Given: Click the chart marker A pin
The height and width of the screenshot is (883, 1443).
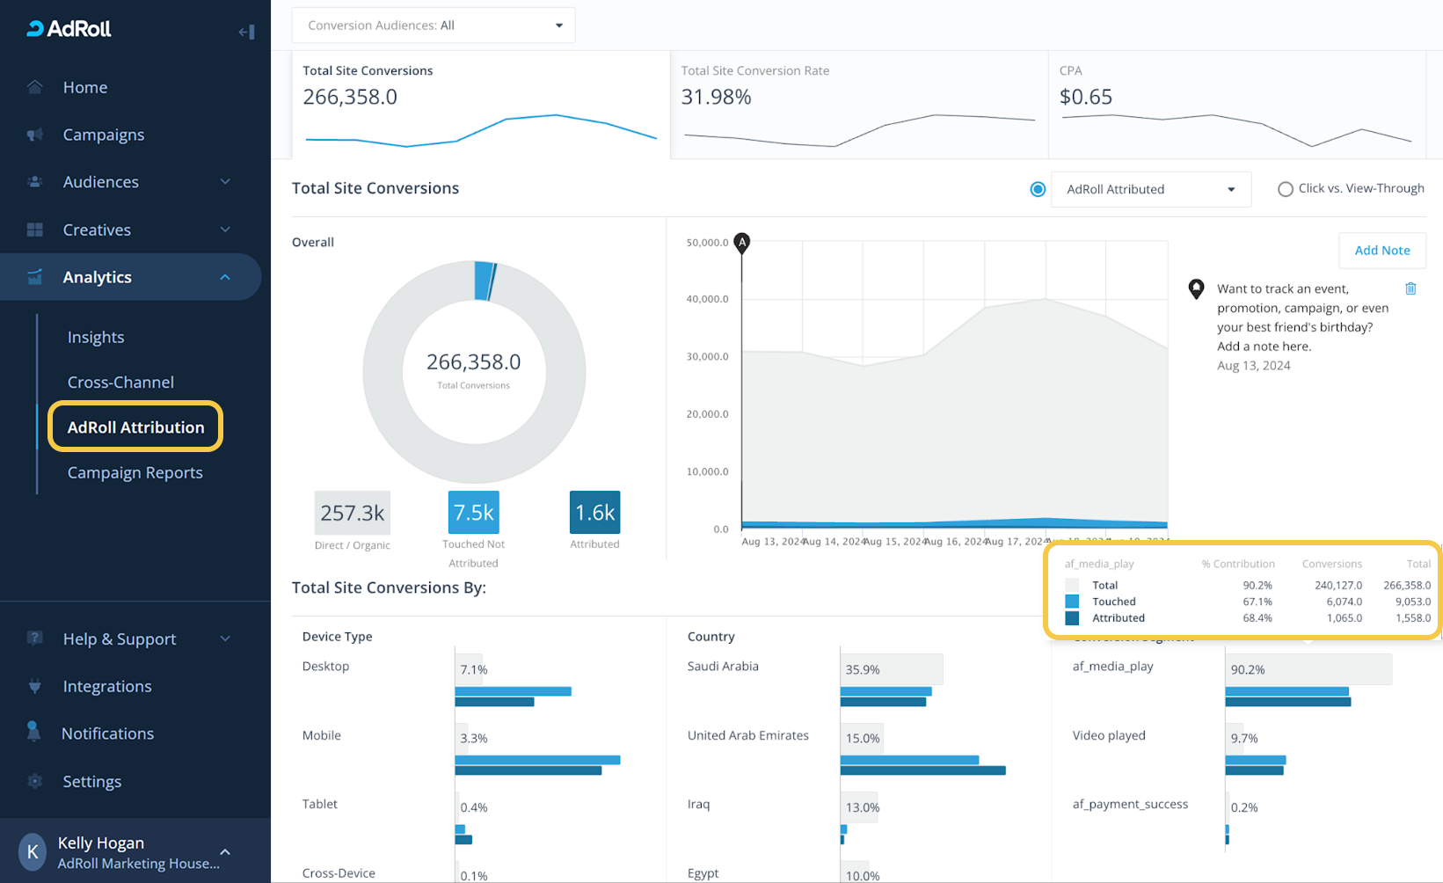Looking at the screenshot, I should [x=742, y=243].
